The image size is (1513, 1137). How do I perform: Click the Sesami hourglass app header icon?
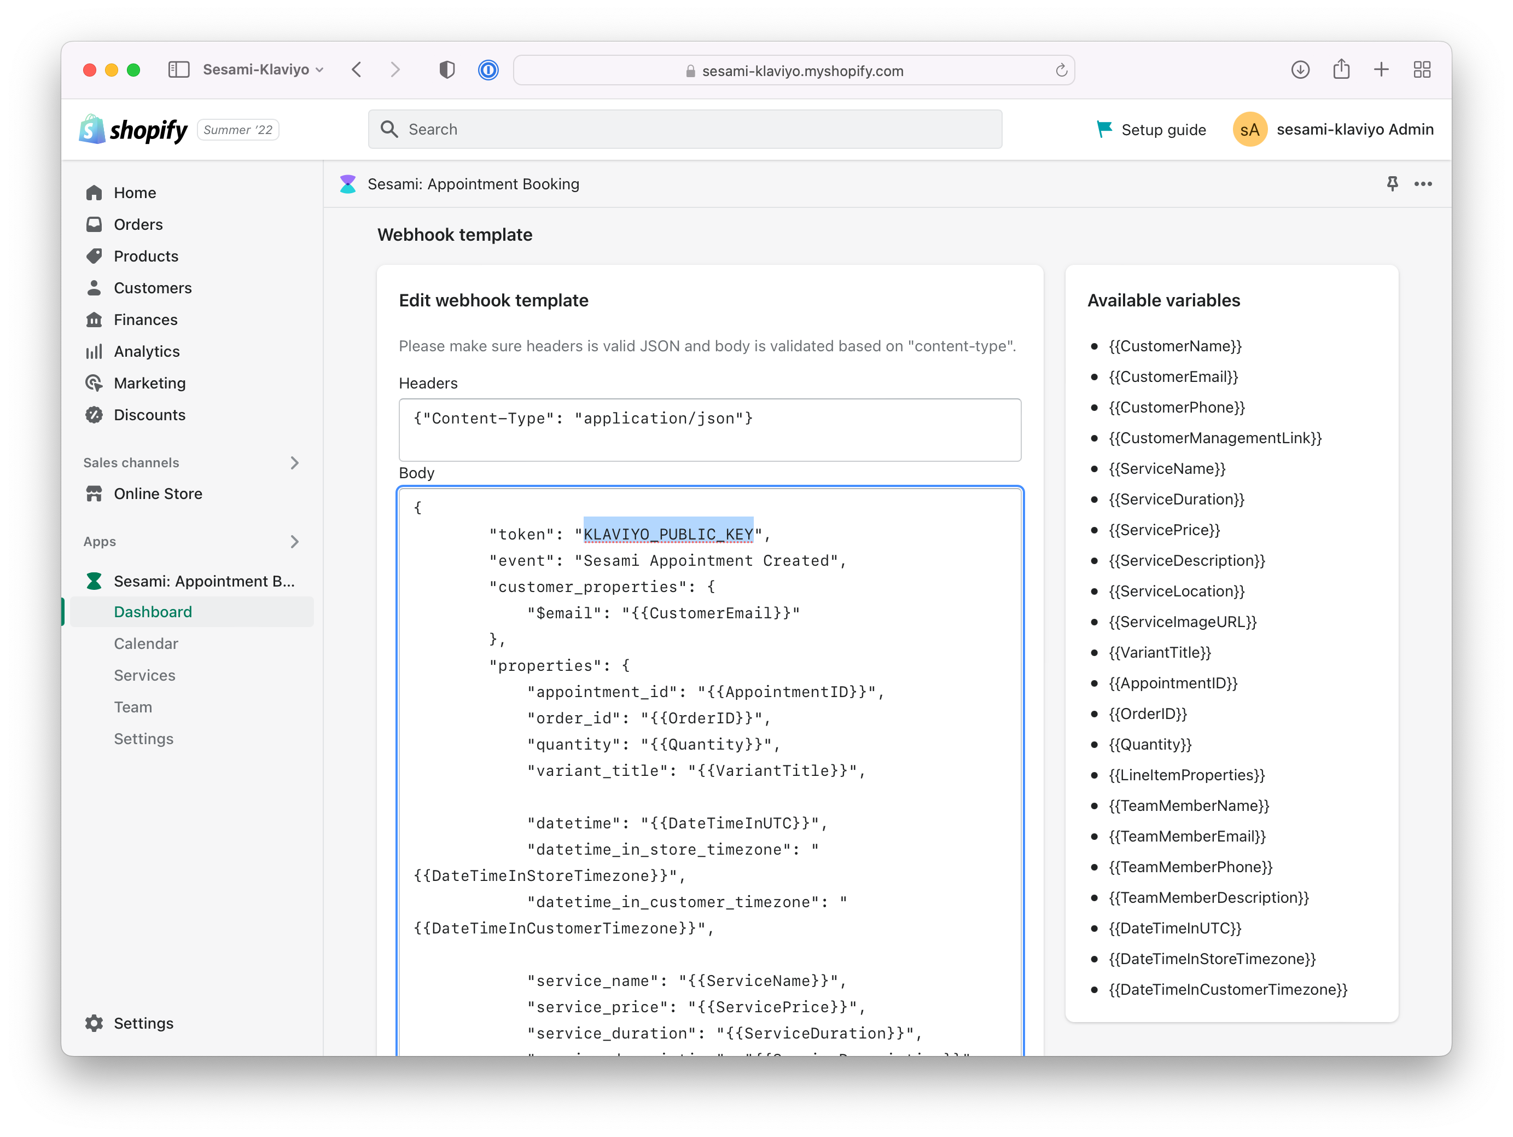pyautogui.click(x=347, y=184)
